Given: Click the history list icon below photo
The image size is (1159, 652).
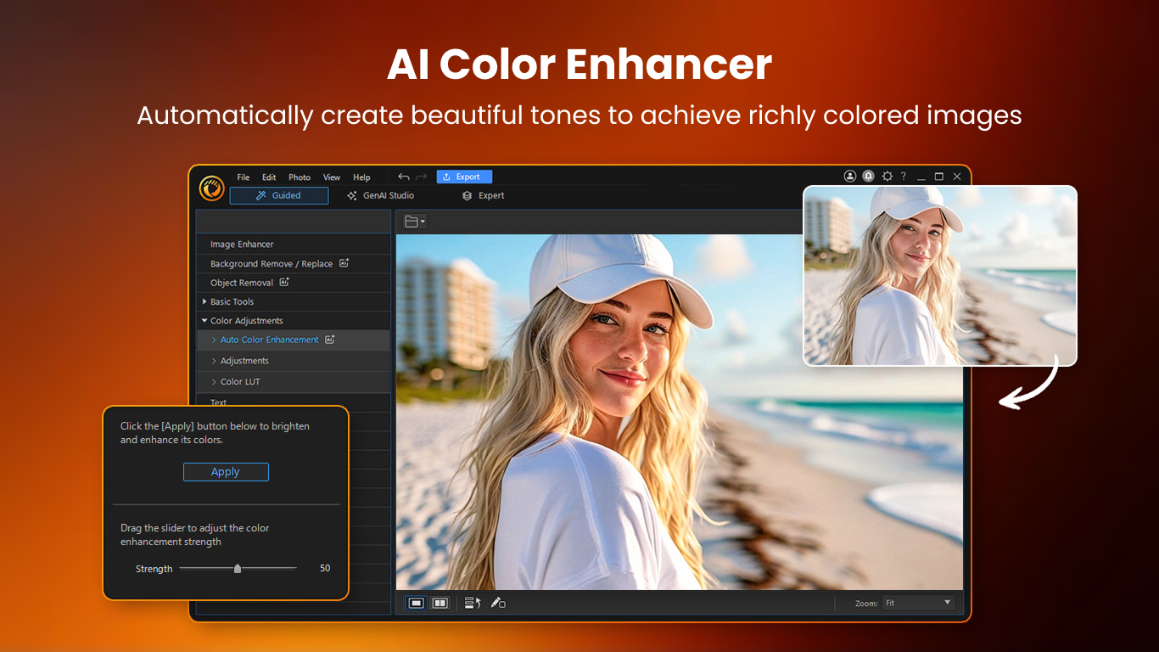Looking at the screenshot, I should 473,603.
